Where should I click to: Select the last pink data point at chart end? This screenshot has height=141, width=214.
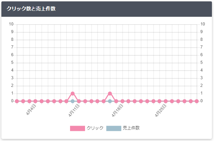[197, 101]
